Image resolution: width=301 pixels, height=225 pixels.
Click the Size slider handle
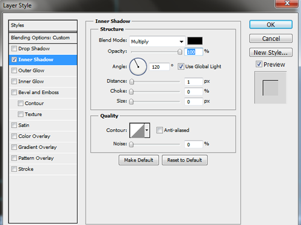131,101
